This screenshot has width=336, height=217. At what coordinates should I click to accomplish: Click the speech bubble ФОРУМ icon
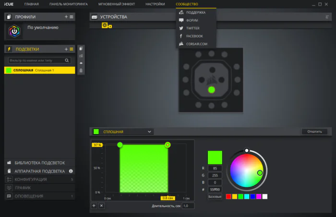[x=181, y=20]
